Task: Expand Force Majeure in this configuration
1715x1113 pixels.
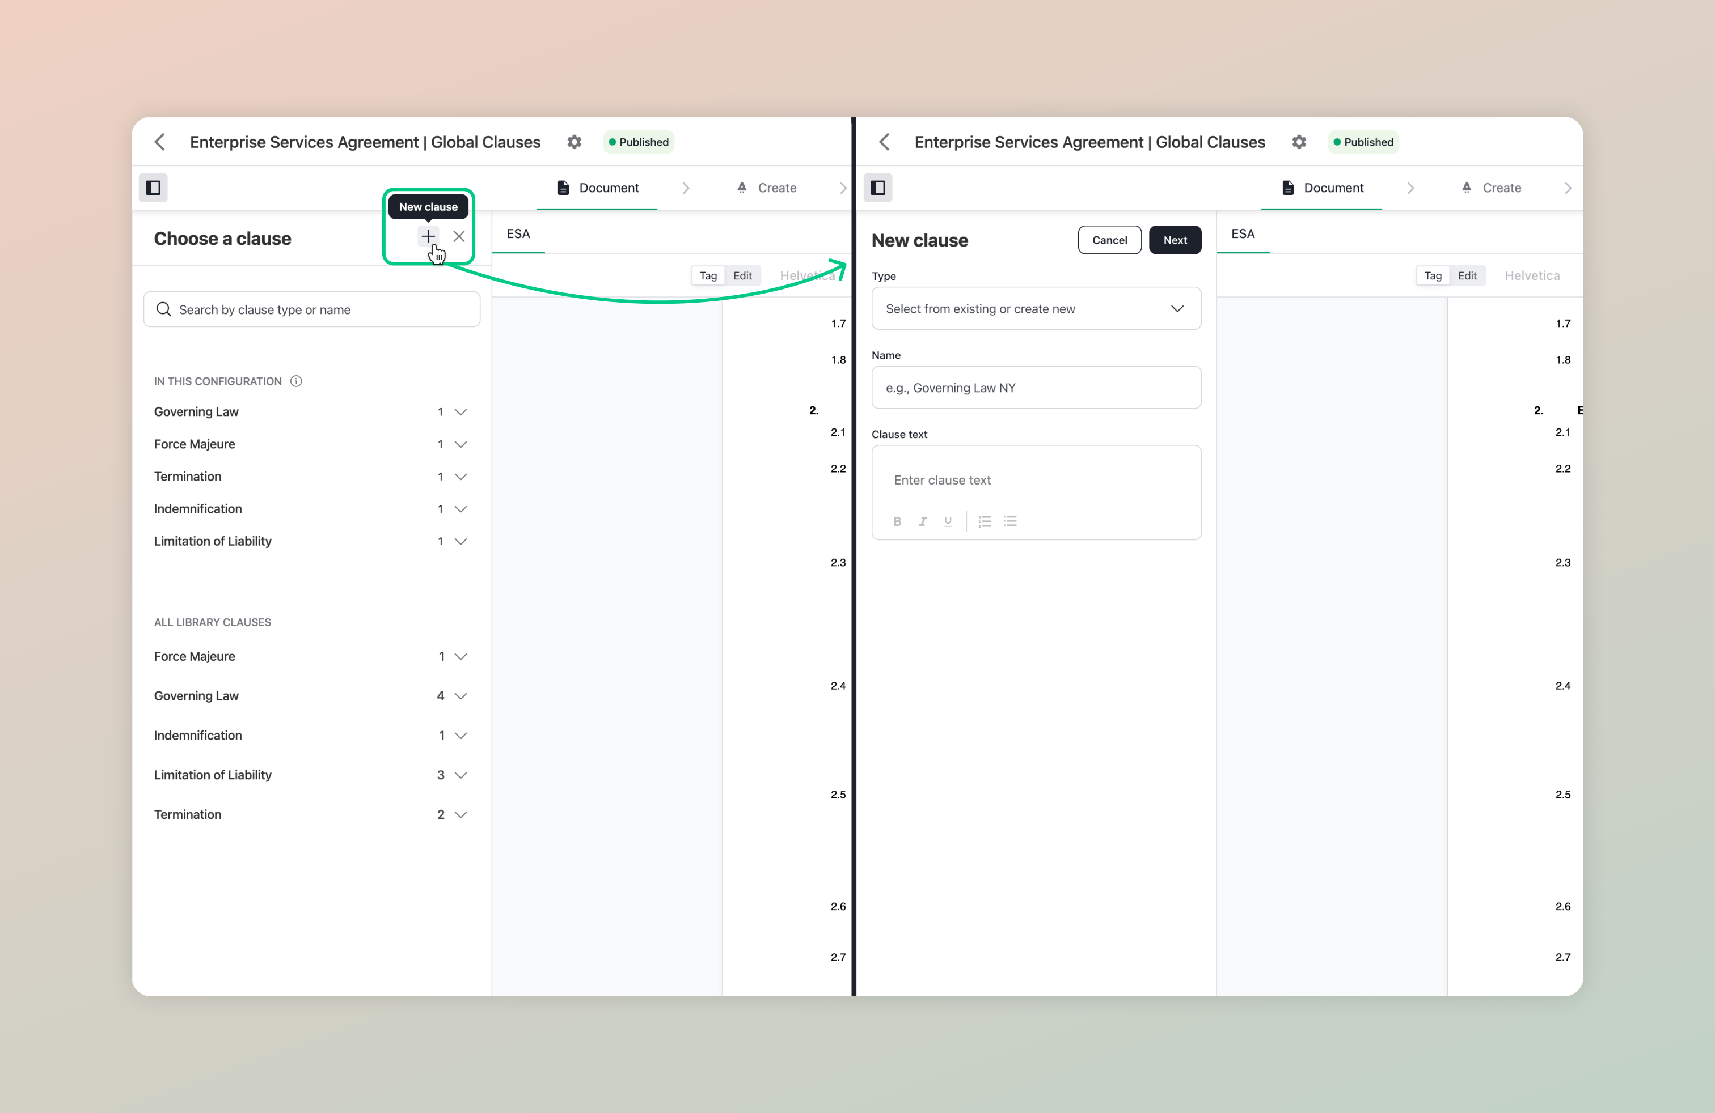Action: tap(461, 444)
